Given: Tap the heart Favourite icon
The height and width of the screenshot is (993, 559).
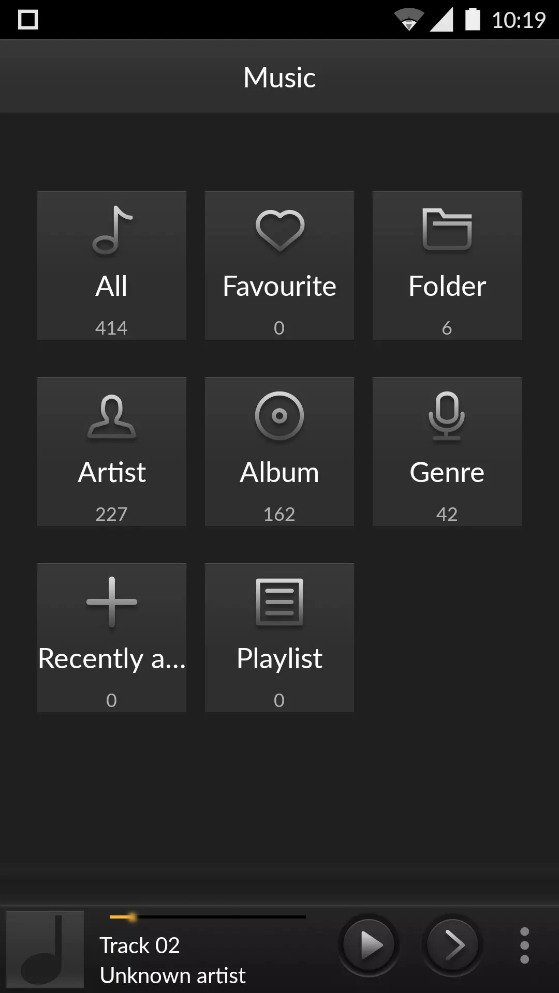Looking at the screenshot, I should click(x=279, y=230).
